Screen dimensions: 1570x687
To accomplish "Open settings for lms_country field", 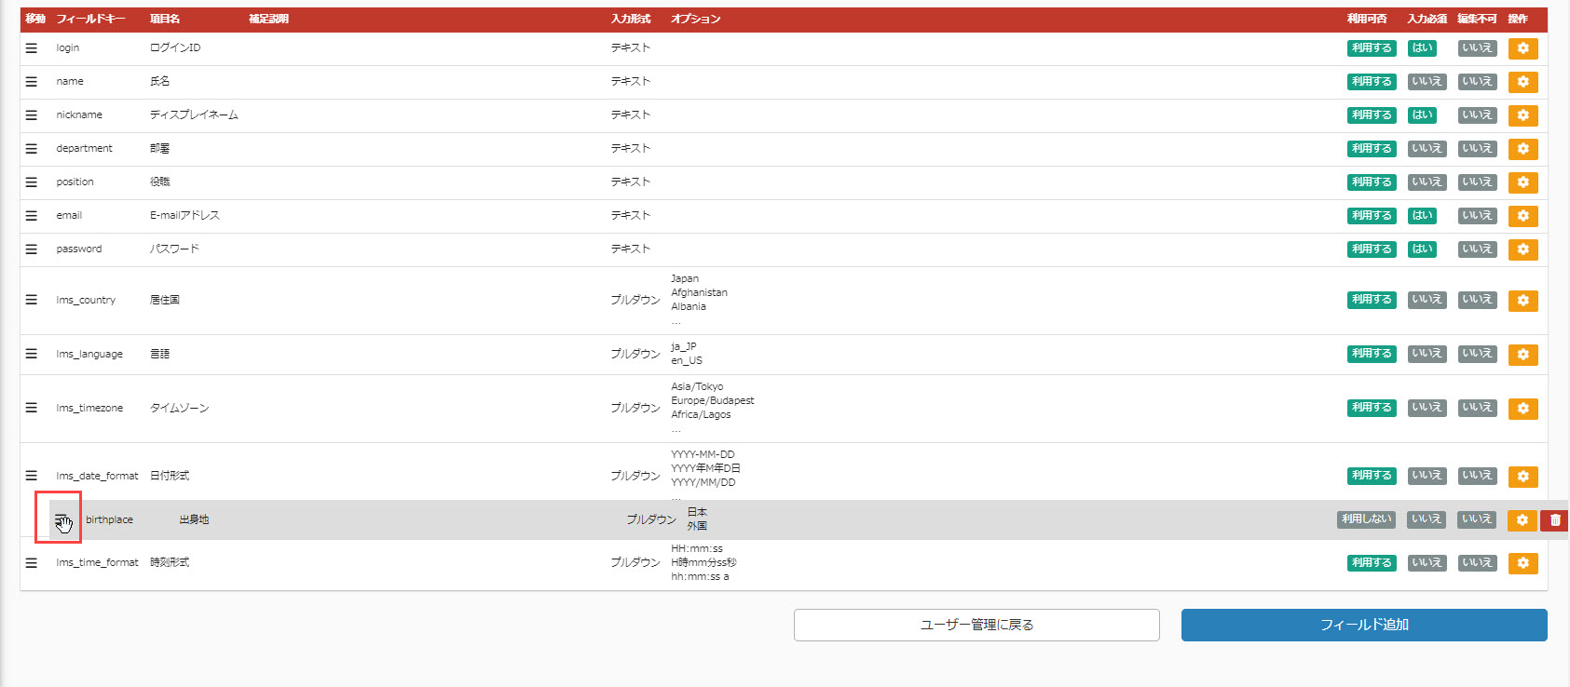I will (1522, 301).
